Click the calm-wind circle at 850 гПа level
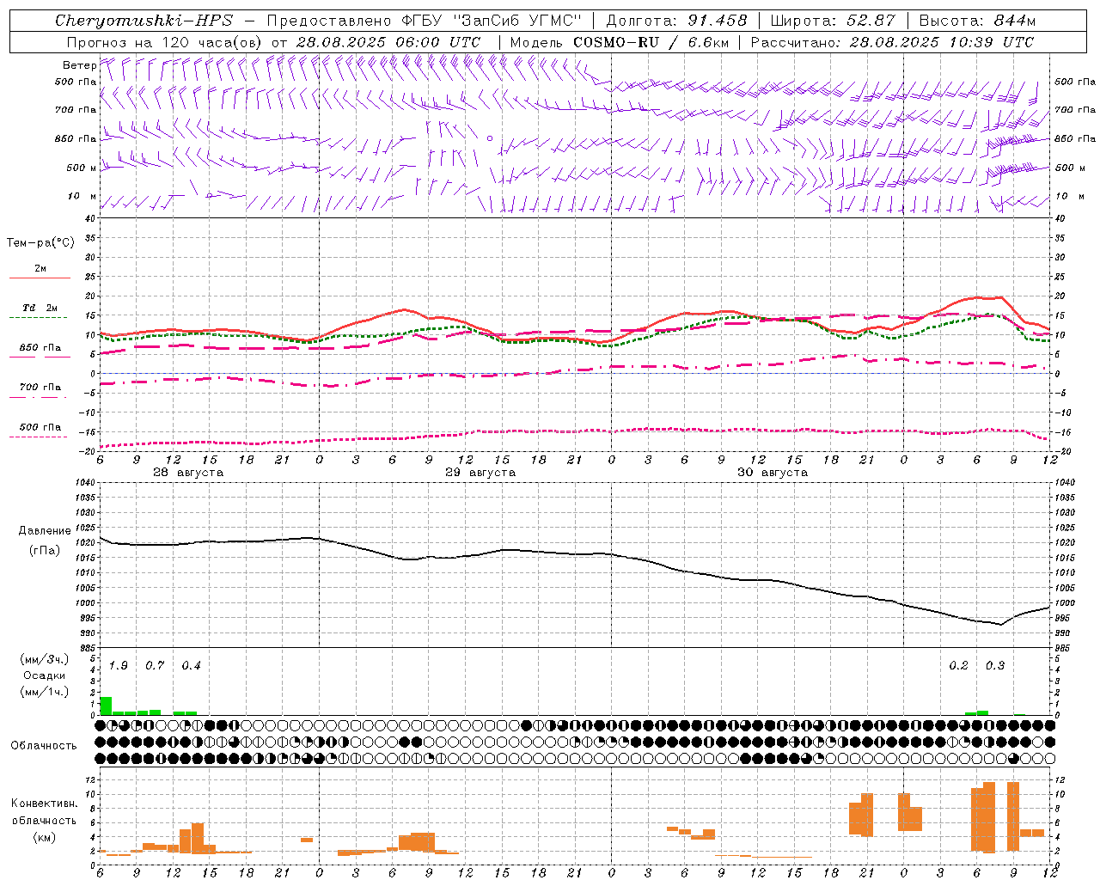This screenshot has width=1100, height=880. coord(490,137)
